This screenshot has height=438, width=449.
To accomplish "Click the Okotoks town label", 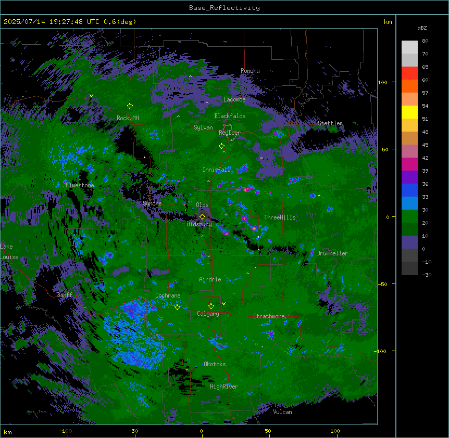I will pos(215,364).
